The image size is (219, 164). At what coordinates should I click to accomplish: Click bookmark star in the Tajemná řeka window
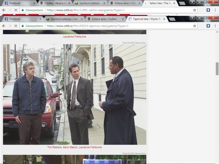[195, 26]
